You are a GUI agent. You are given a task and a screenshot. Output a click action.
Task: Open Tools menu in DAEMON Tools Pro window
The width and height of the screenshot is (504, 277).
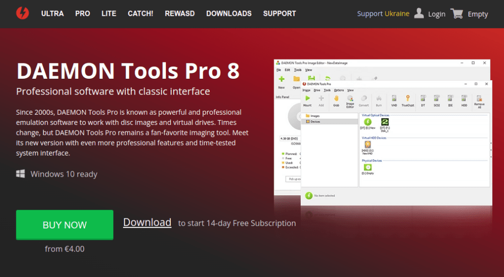(327, 91)
